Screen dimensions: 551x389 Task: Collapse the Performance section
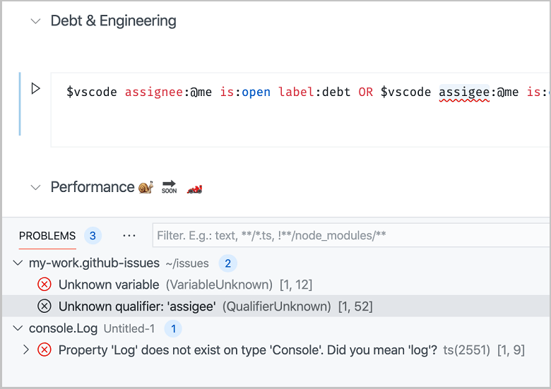pos(35,187)
